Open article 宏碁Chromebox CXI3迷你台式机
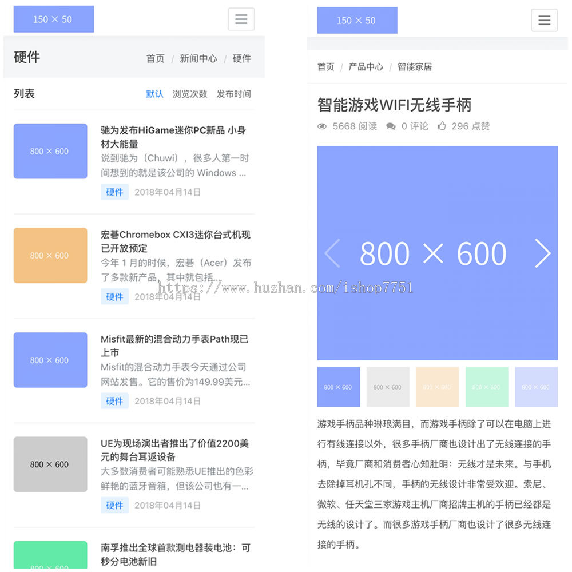This screenshot has width=572, height=572. tap(176, 241)
